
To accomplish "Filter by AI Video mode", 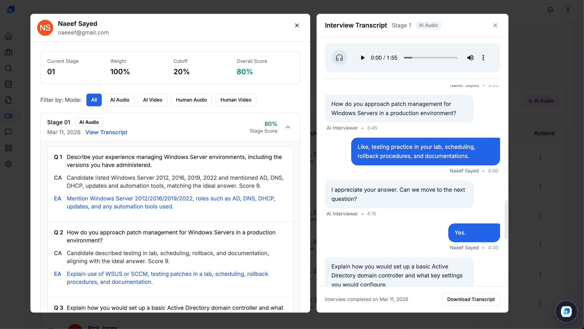I will 153,100.
